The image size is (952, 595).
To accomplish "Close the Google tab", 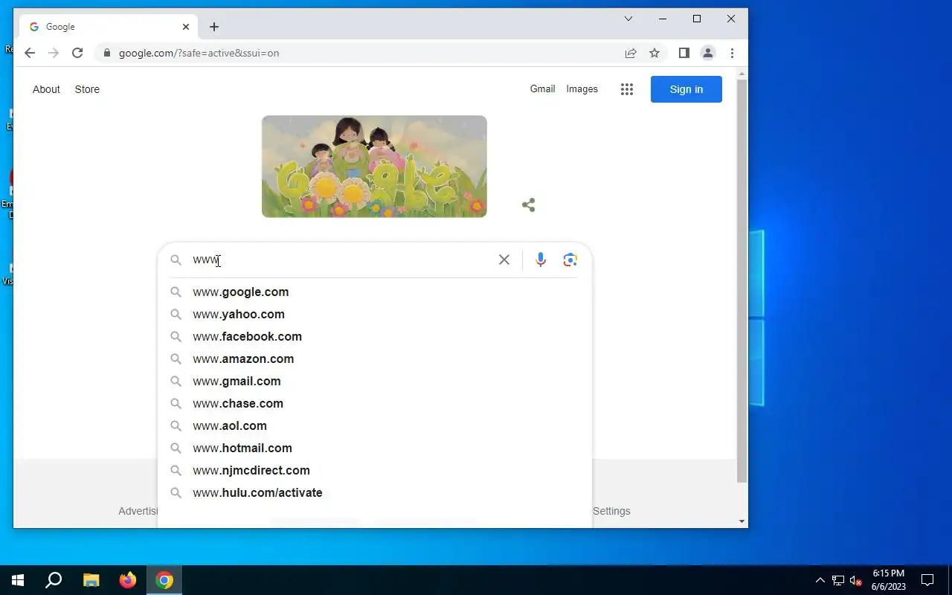I will [186, 27].
